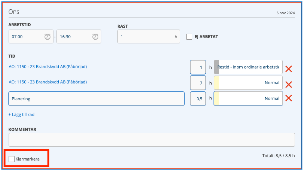This screenshot has width=304, height=171.
Task: Open clock picker for 07:00 start time
Action: pyautogui.click(x=47, y=37)
